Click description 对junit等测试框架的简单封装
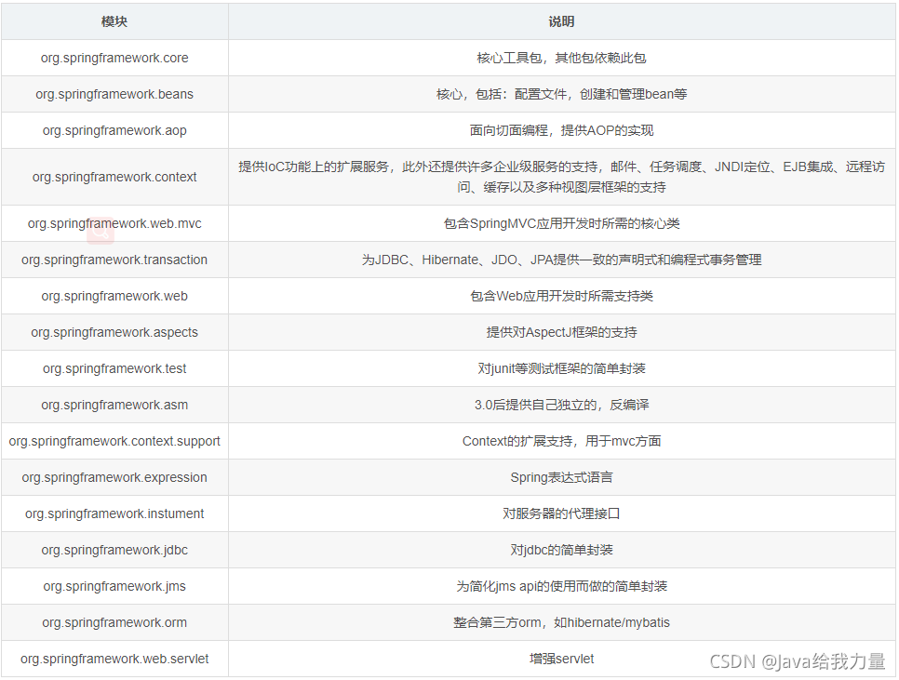Screen dimensions: 899x680 (561, 368)
